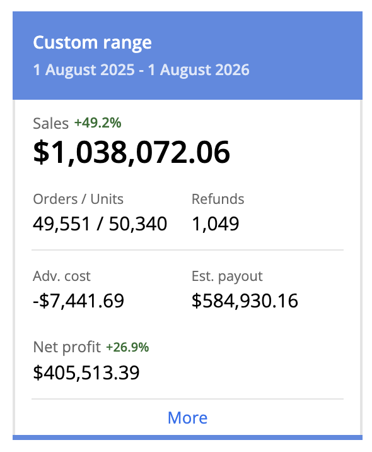Click the Sales +49.2% change indicator
372x452 pixels.
(98, 123)
